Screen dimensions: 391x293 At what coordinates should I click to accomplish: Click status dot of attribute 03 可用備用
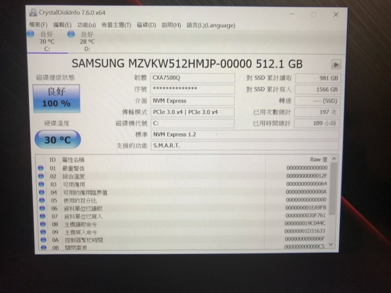41,184
